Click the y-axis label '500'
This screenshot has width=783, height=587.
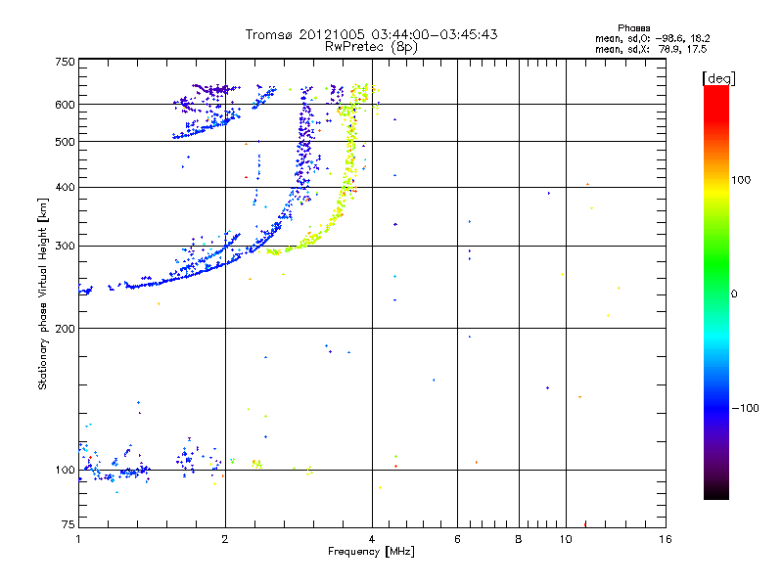(x=65, y=142)
